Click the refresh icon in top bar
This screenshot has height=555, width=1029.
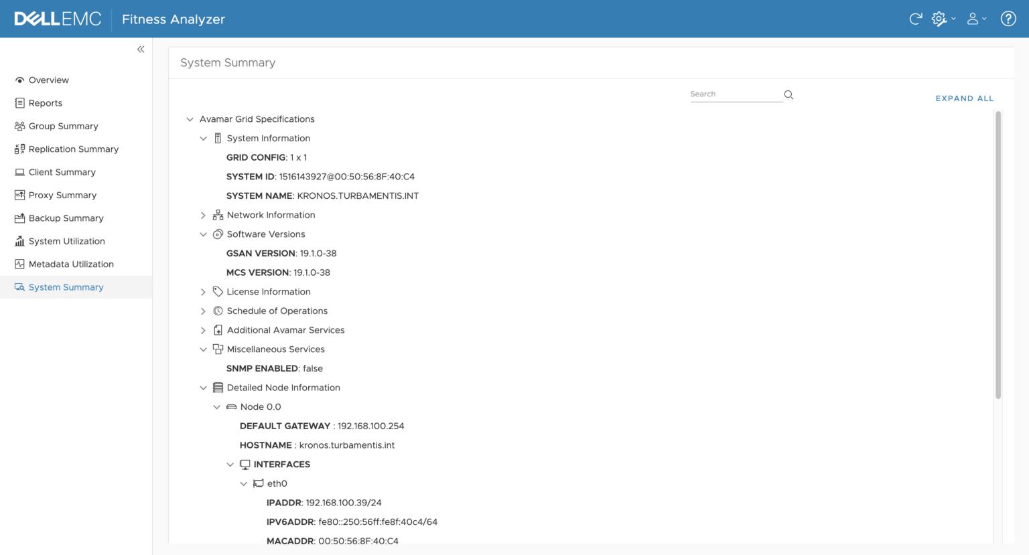(x=916, y=19)
